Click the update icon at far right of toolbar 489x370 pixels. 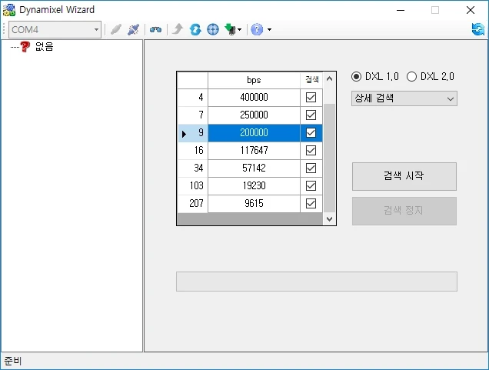[478, 29]
